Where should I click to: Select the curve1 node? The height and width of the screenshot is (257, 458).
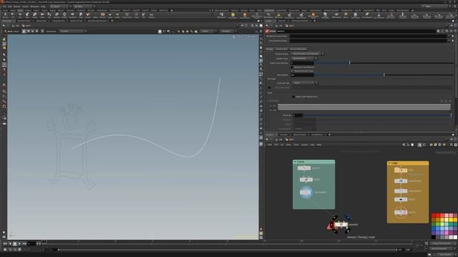pos(304,168)
